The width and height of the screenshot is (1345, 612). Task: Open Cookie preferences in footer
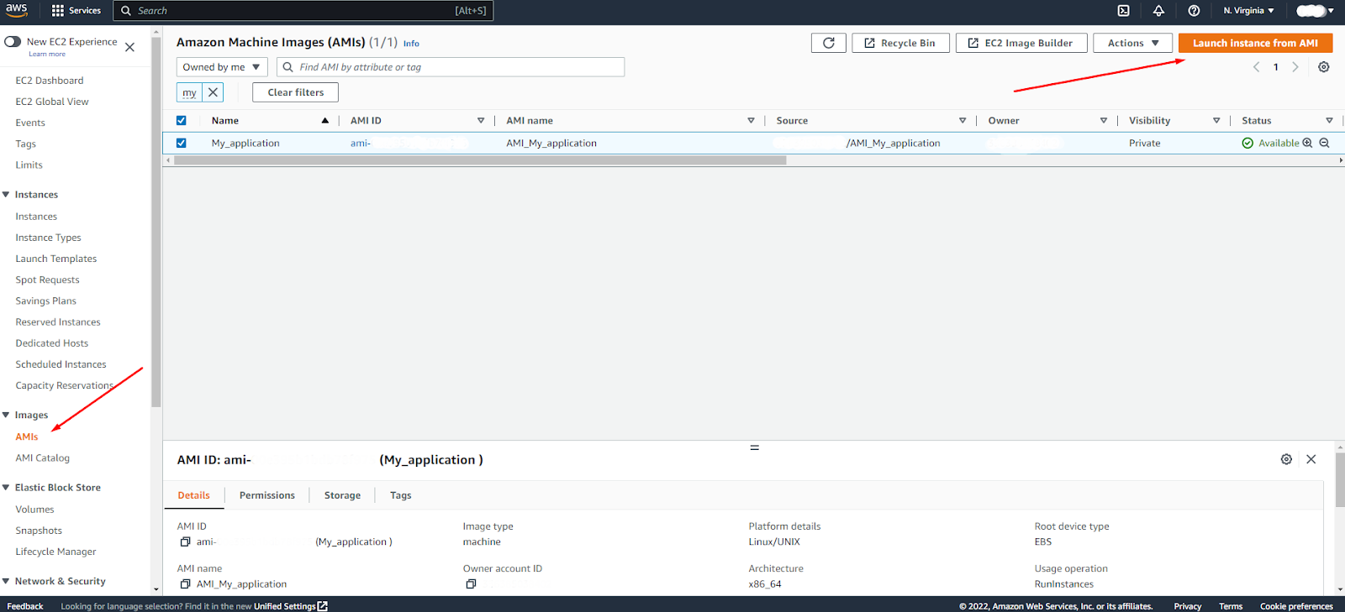[x=1296, y=606]
